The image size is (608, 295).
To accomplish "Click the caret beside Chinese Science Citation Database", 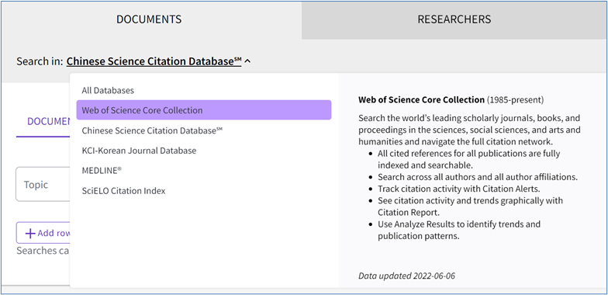I will click(x=248, y=61).
